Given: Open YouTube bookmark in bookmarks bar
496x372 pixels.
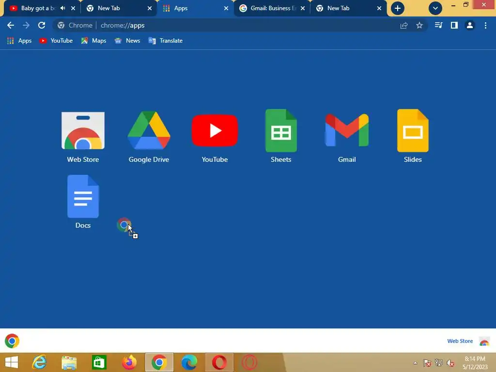Looking at the screenshot, I should point(56,41).
